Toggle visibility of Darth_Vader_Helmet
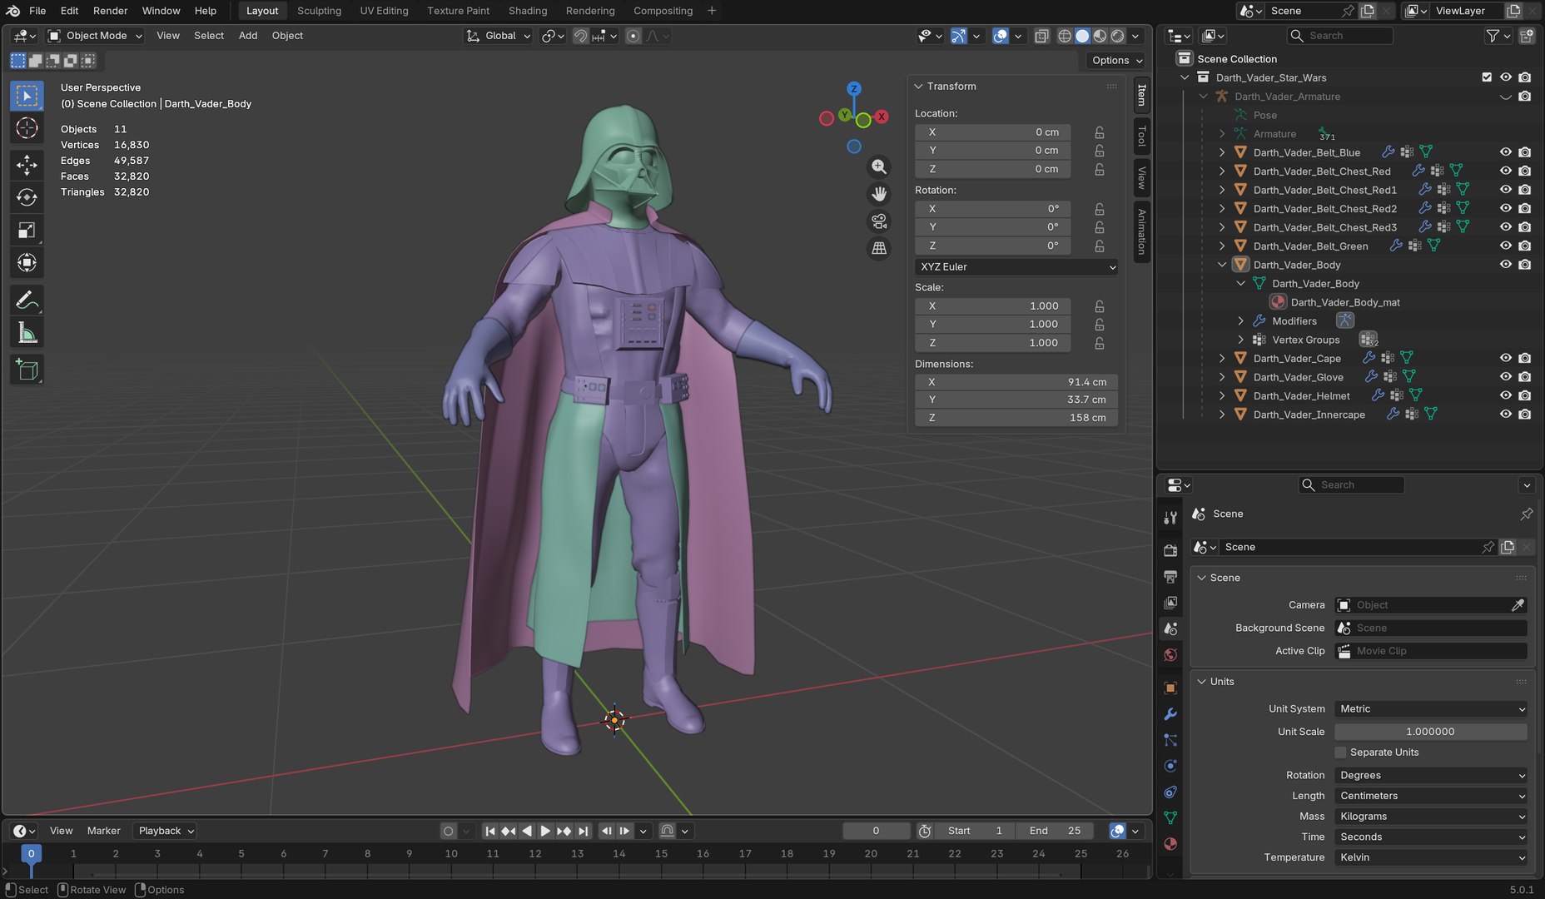Screen dimensions: 1545x899 click(x=1506, y=395)
